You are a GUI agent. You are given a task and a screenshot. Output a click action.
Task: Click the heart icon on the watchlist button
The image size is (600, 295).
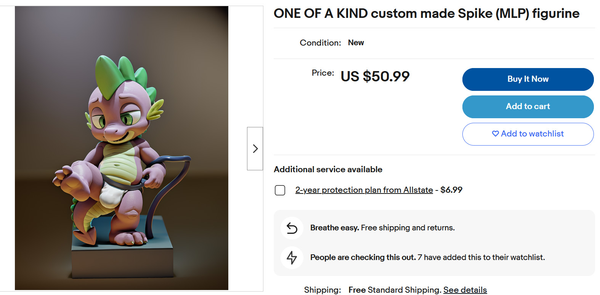tap(495, 134)
